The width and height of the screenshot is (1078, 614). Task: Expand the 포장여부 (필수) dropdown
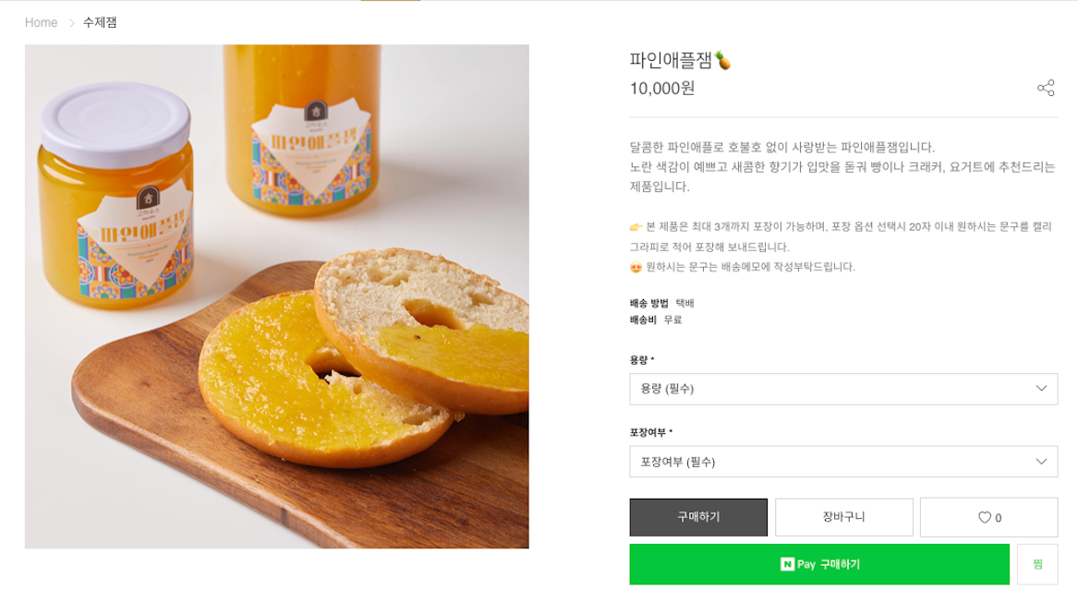click(842, 462)
